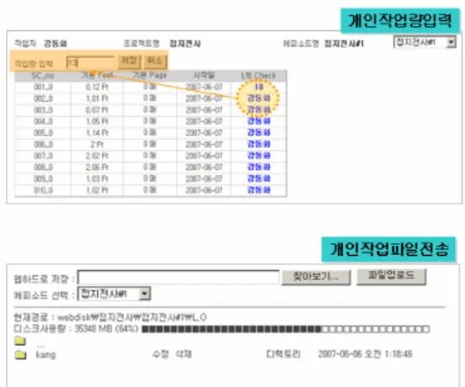465x387 pixels.
Task: Click the 강동화 link in row 008_0
Action: [259, 167]
